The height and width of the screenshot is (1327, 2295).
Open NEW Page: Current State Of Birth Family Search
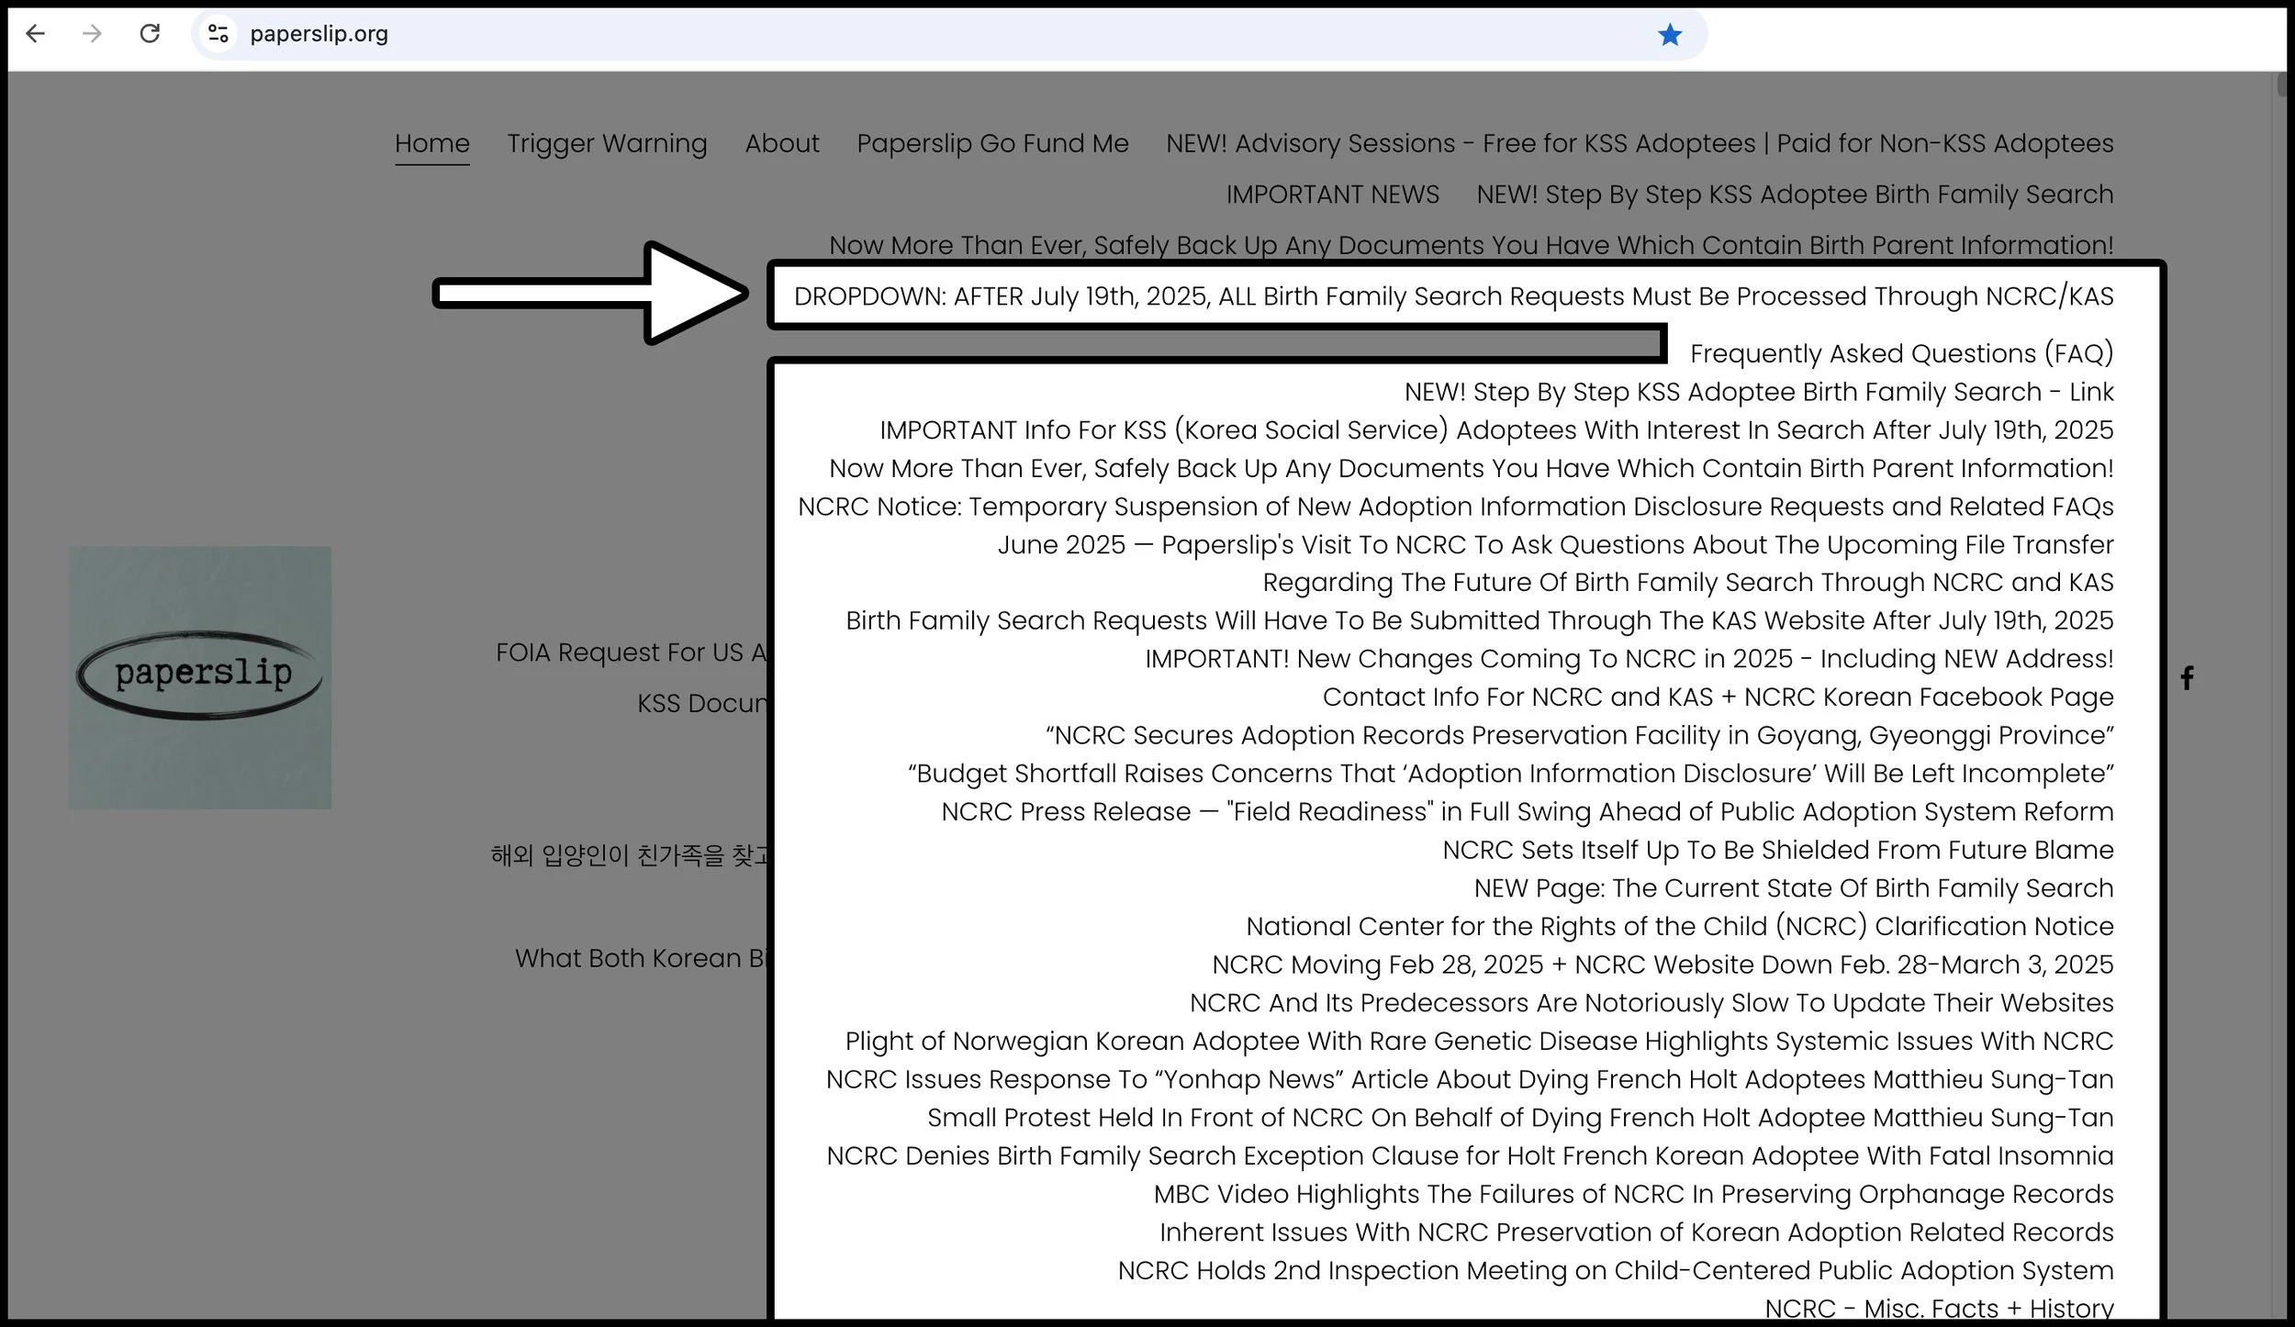click(1794, 888)
